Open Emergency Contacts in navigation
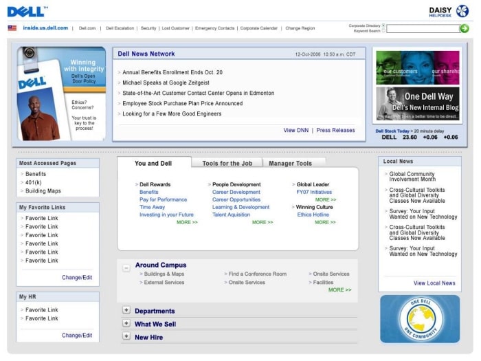The height and width of the screenshot is (361, 481). tap(214, 28)
